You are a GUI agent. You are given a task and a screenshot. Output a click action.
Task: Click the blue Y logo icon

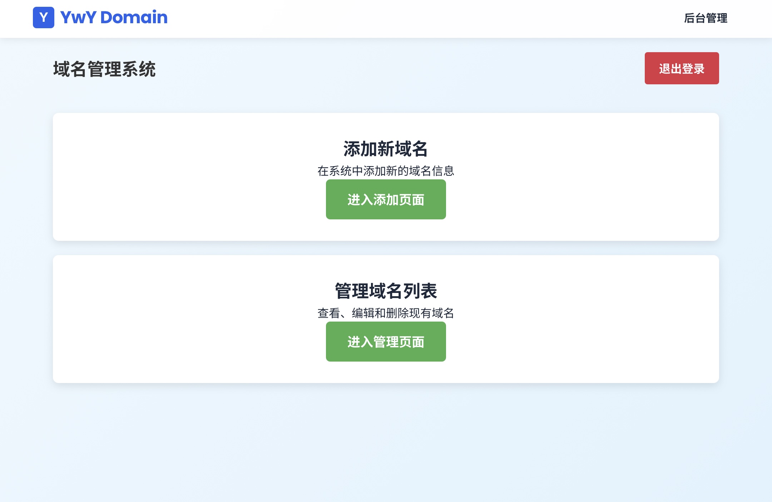pyautogui.click(x=44, y=18)
